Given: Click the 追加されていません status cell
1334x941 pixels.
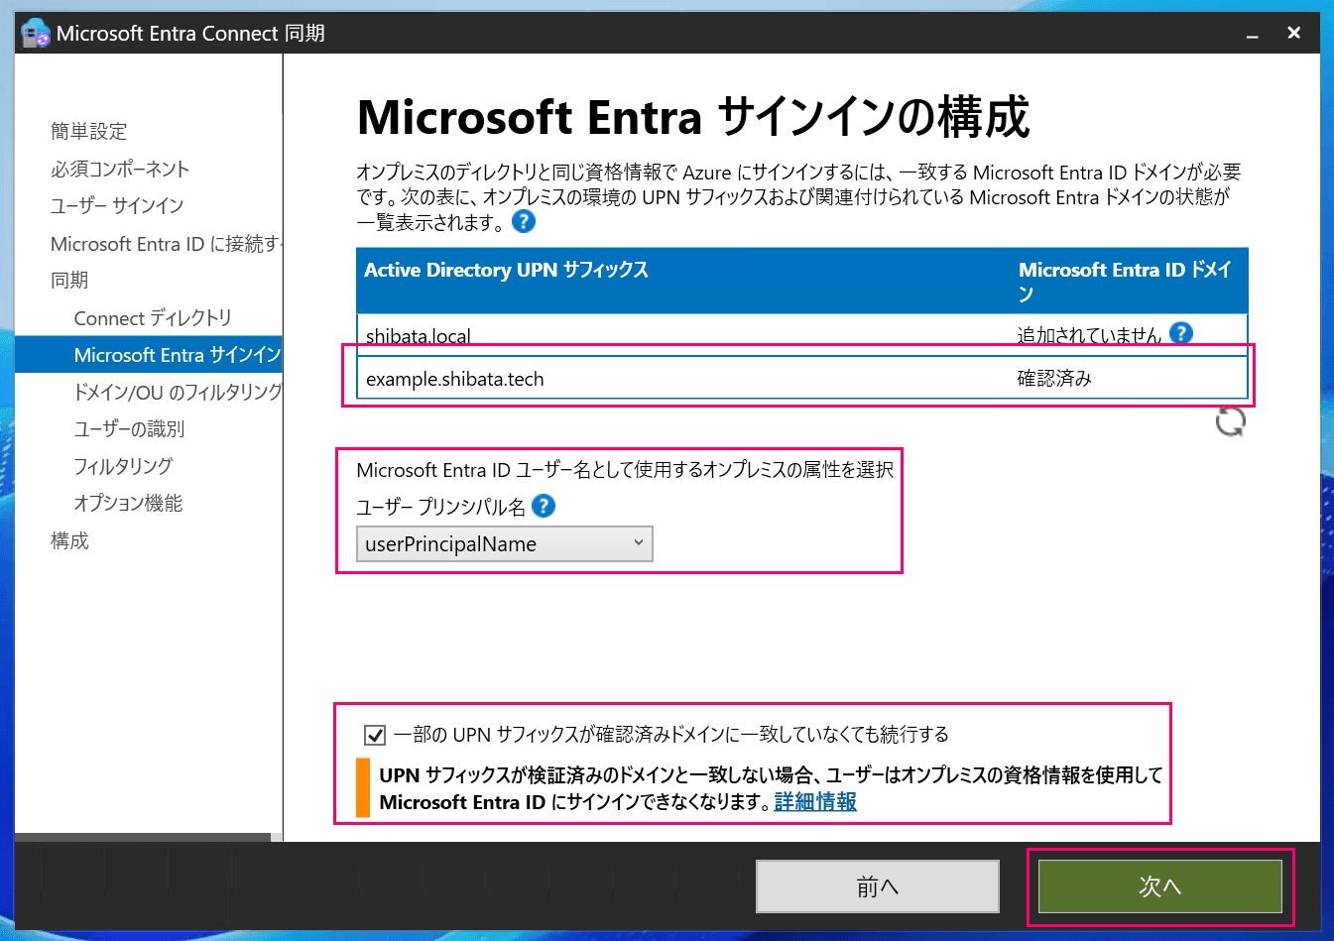Looking at the screenshot, I should 1089,335.
